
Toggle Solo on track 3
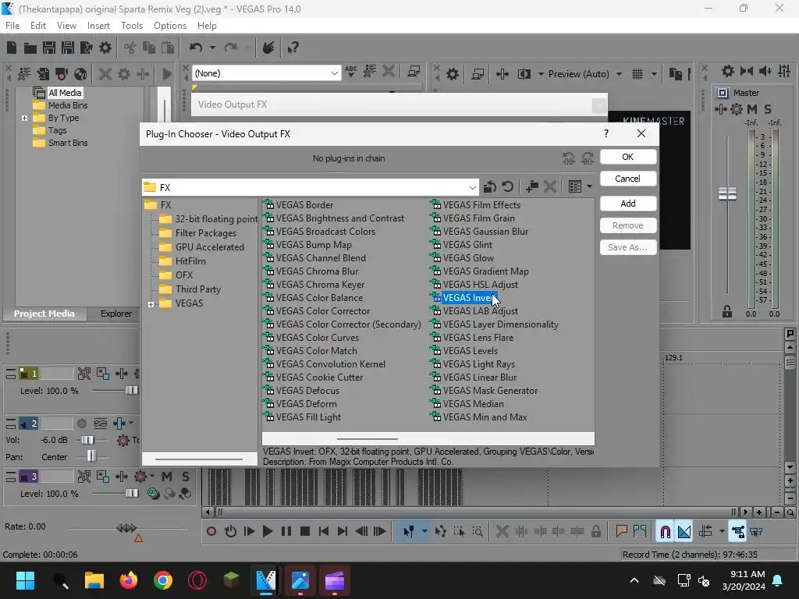(x=186, y=477)
